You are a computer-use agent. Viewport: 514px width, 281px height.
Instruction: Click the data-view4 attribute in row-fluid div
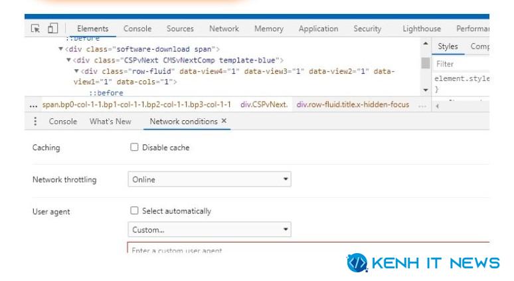pos(209,71)
